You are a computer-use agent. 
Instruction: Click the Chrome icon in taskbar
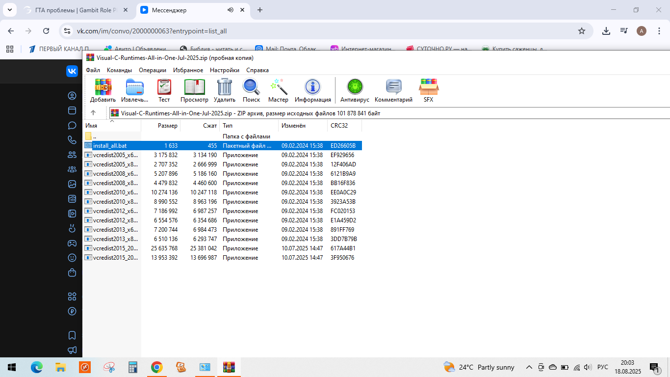click(x=156, y=367)
